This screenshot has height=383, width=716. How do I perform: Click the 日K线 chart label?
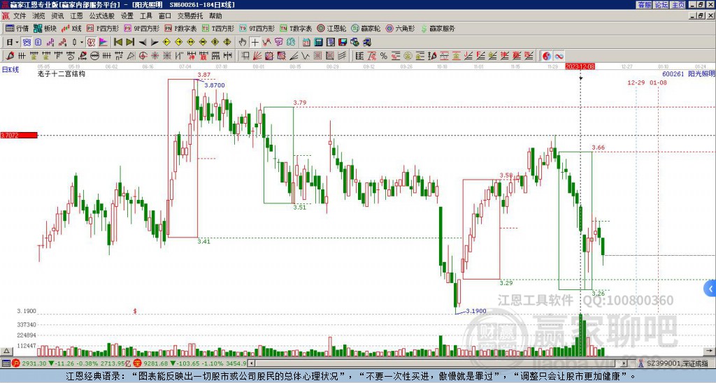click(10, 70)
